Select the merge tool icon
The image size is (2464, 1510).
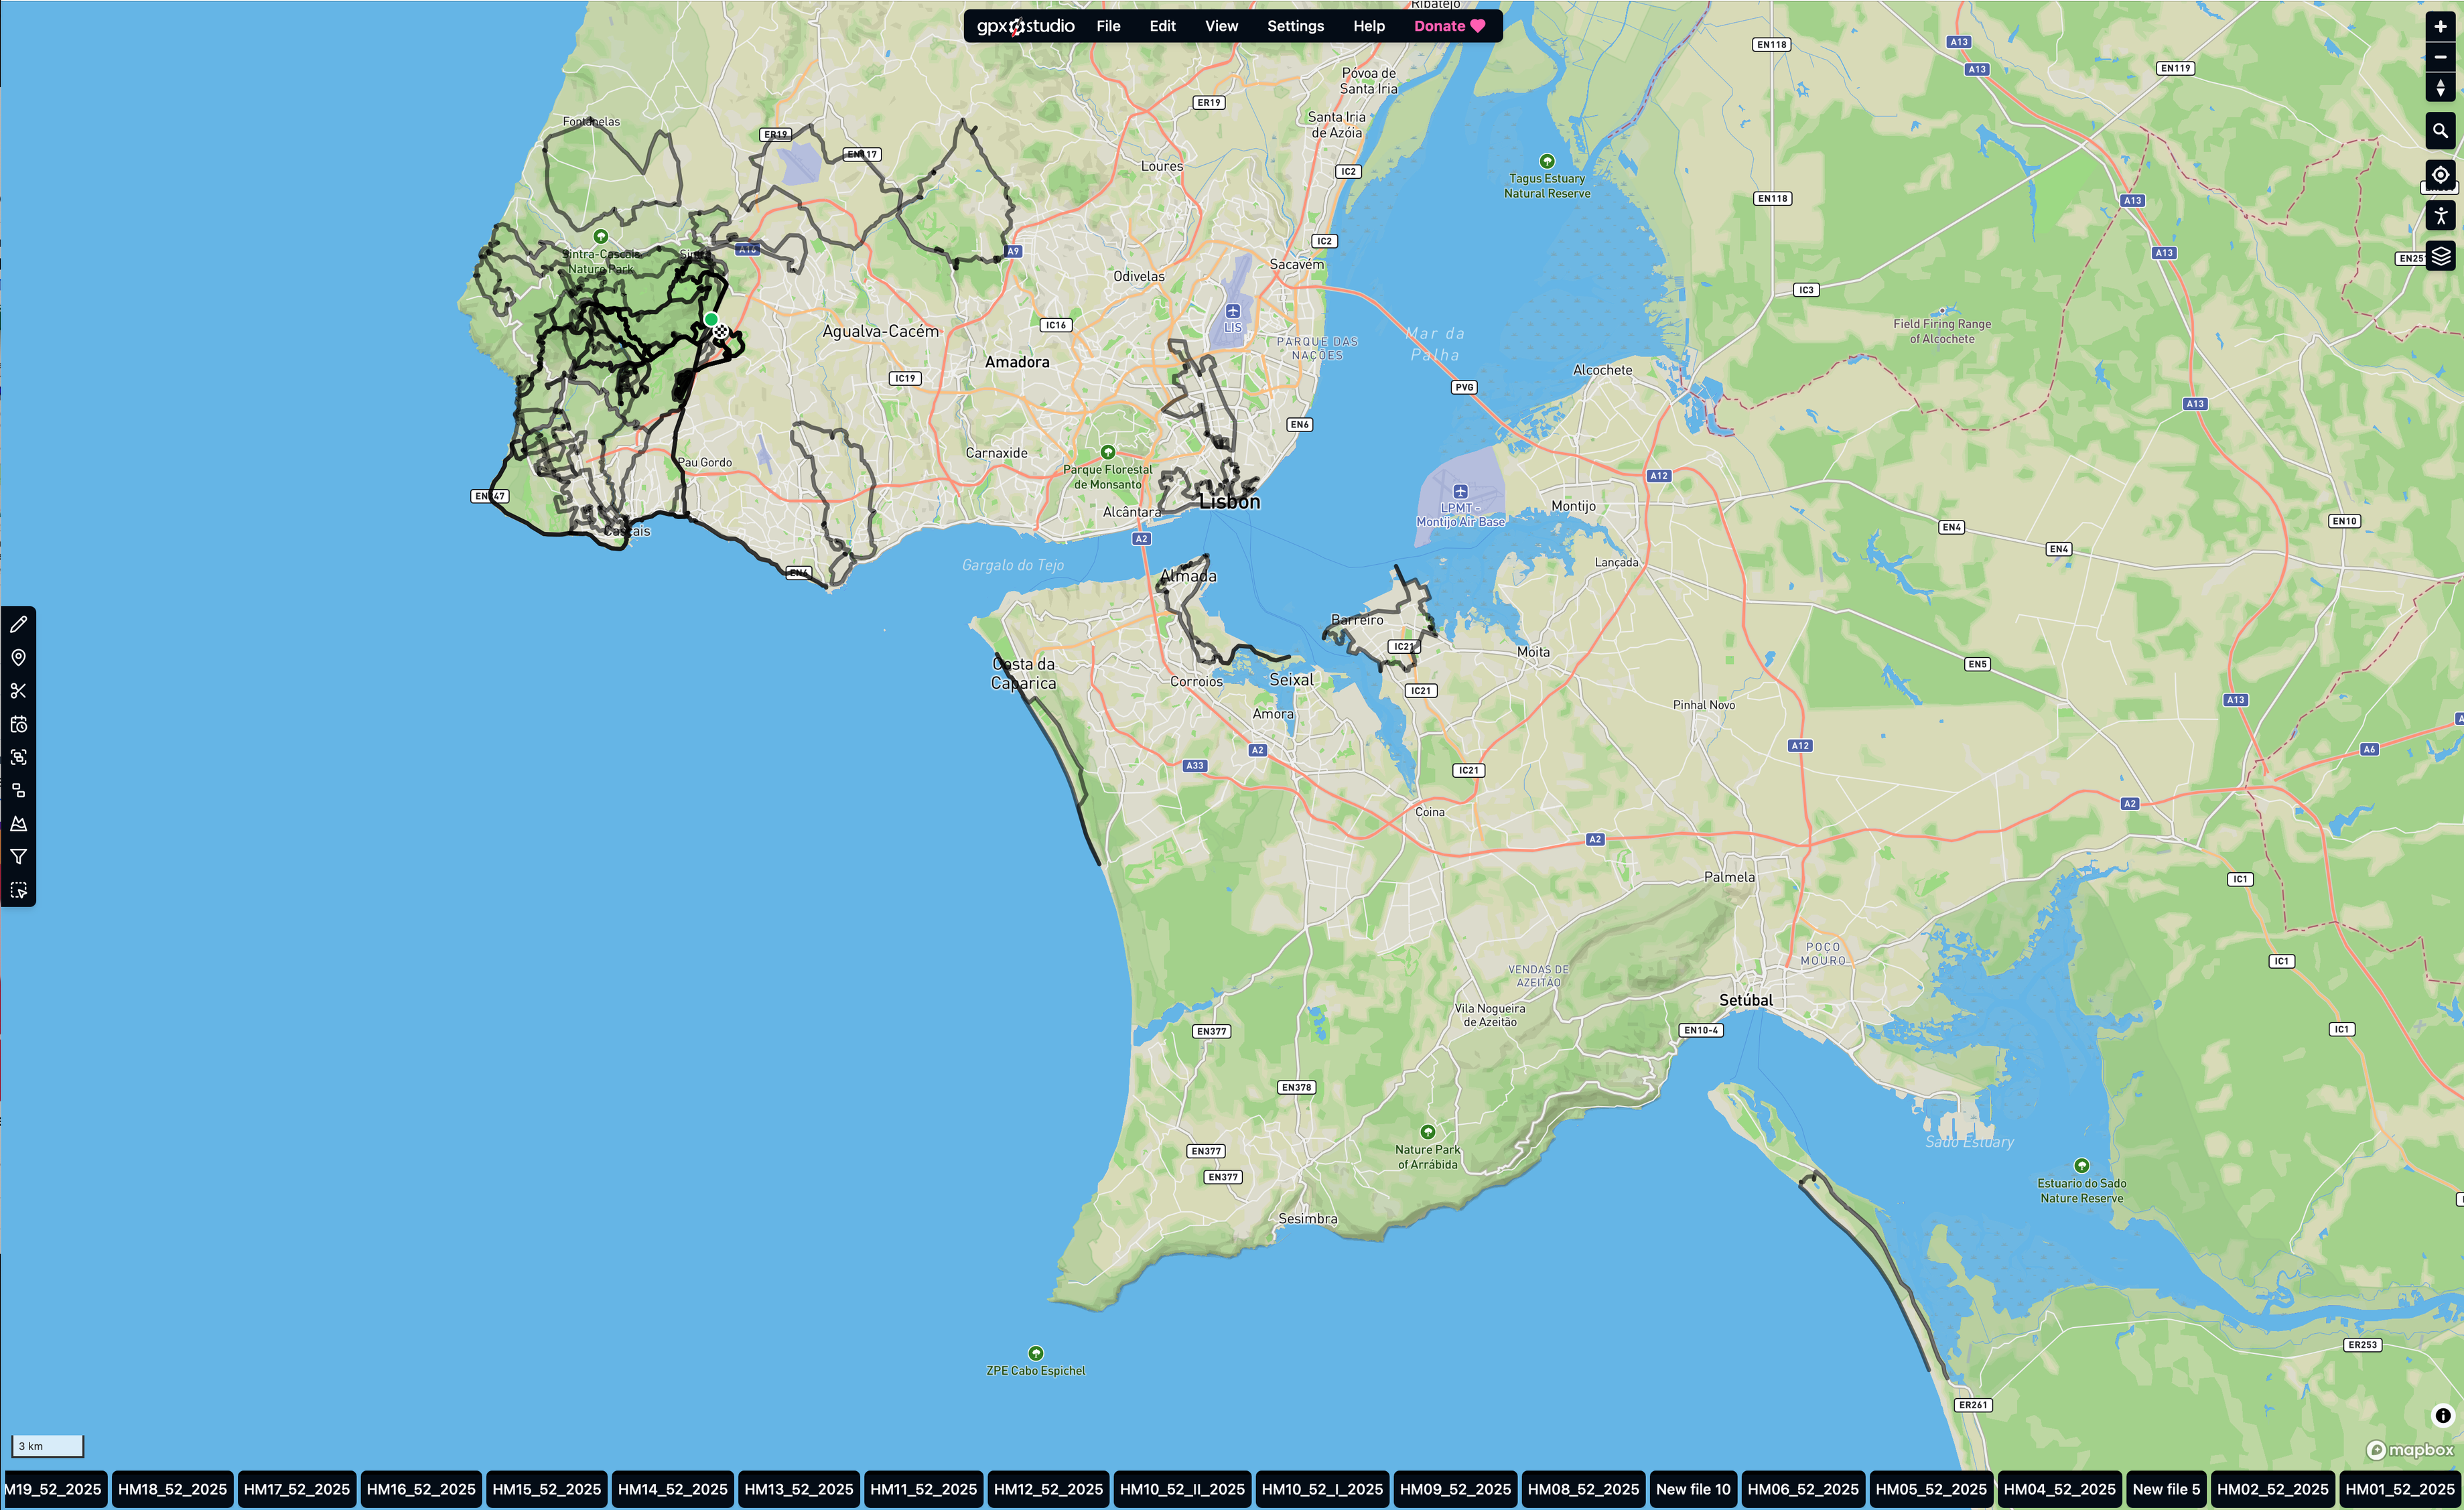coord(18,757)
